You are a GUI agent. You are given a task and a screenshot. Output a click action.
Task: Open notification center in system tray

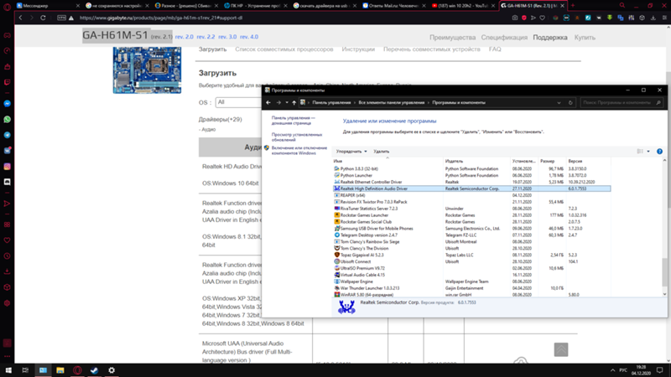[660, 370]
